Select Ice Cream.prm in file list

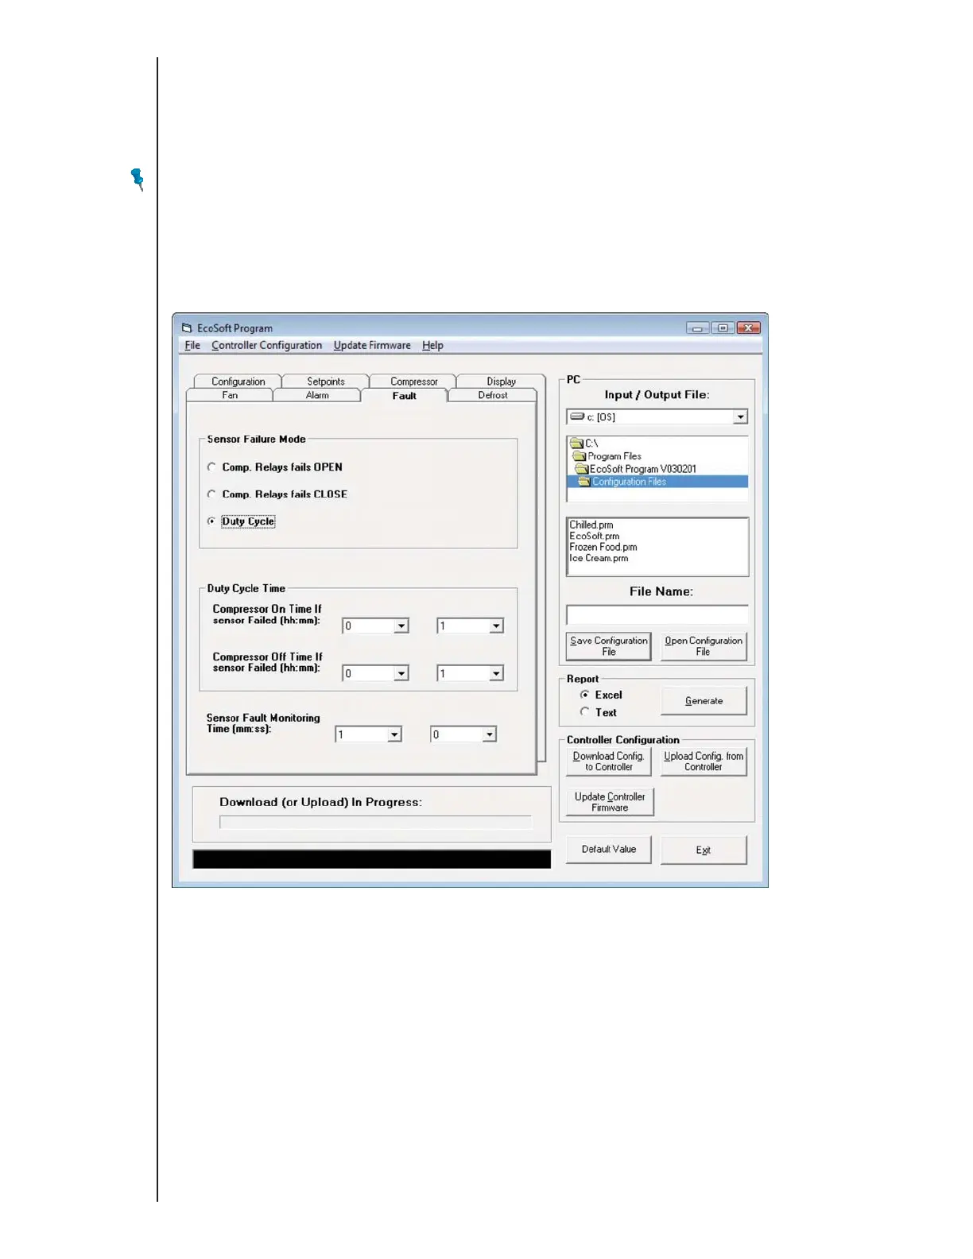pyautogui.click(x=599, y=558)
